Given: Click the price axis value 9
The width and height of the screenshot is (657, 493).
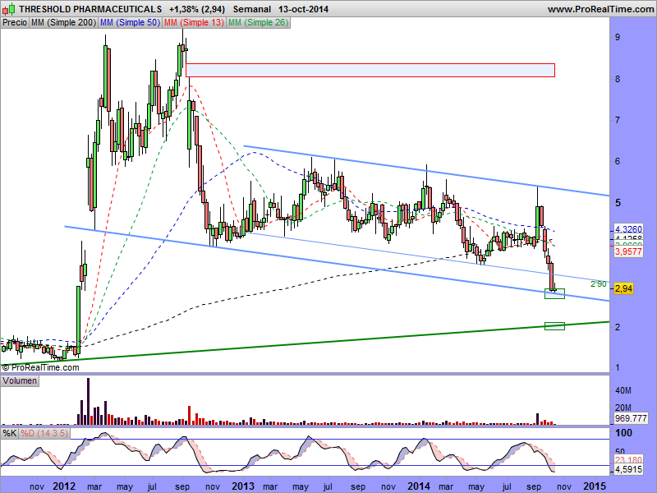Looking at the screenshot, I should point(618,37).
